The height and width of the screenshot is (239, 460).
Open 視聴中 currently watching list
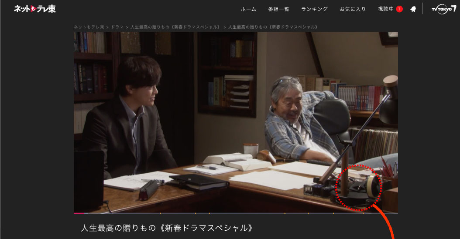(385, 9)
